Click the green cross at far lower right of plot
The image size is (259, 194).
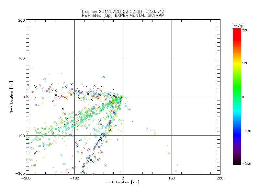click(x=176, y=171)
